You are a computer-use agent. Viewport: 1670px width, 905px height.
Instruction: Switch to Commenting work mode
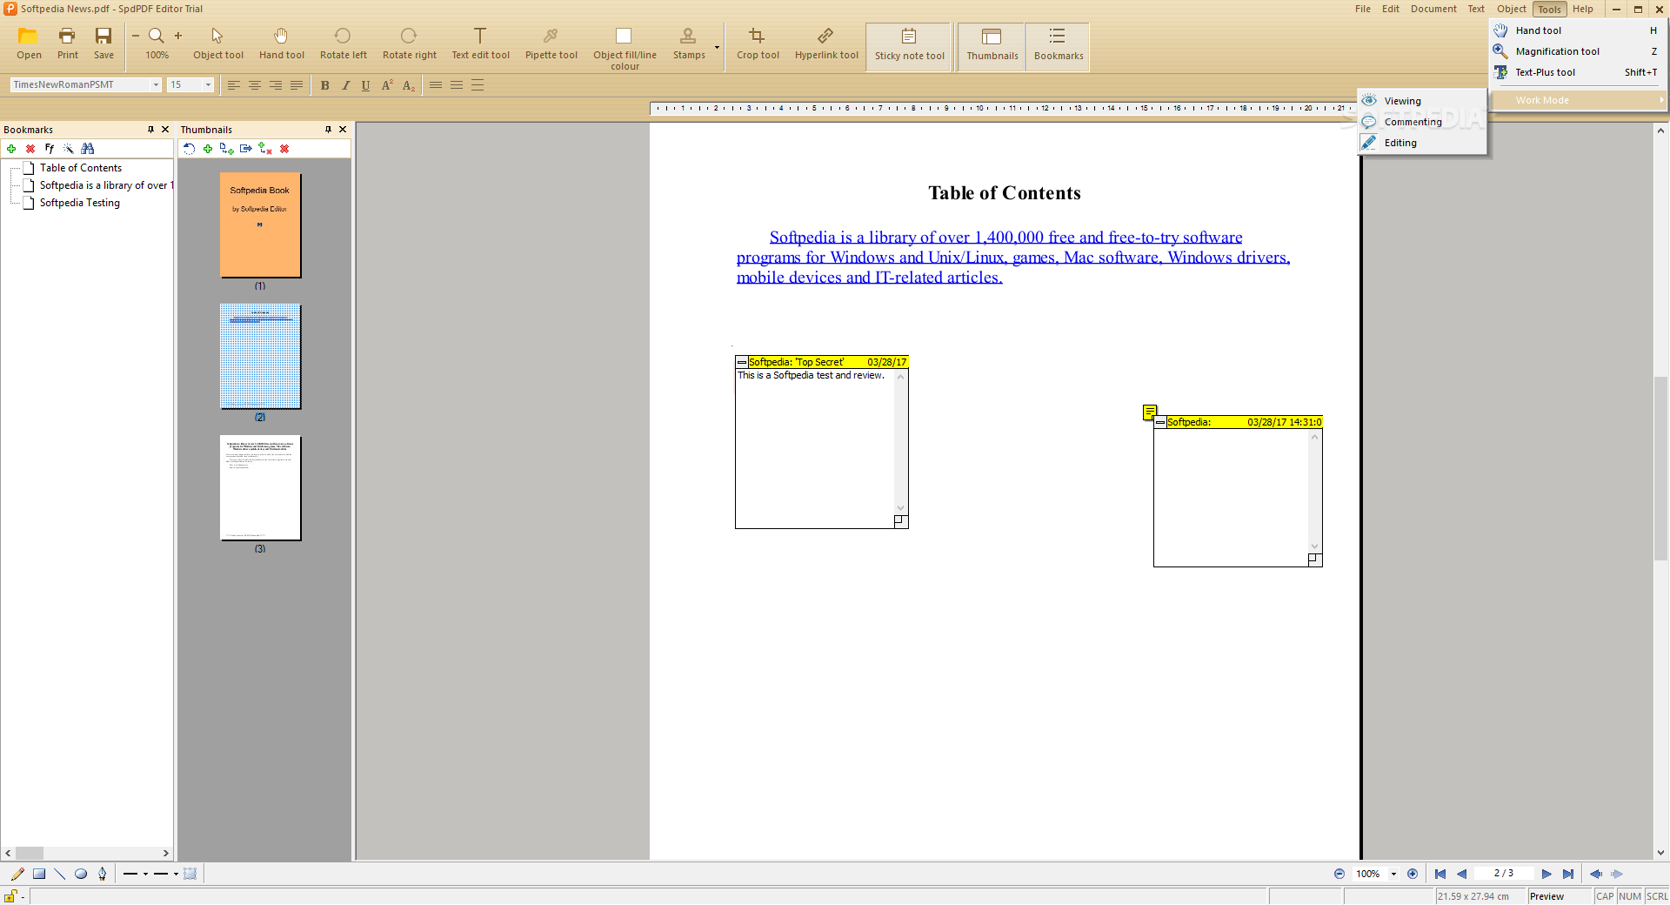point(1422,122)
